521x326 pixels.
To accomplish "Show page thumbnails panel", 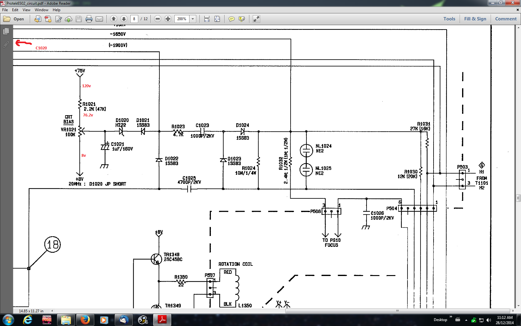I will (x=6, y=31).
